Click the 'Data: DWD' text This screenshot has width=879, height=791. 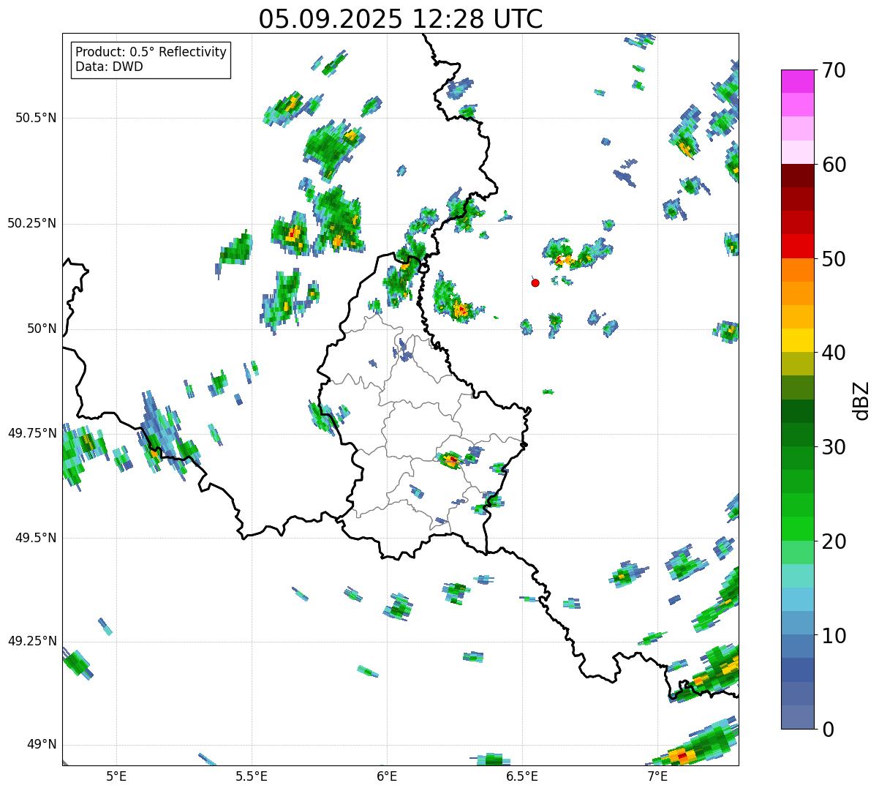[x=109, y=67]
